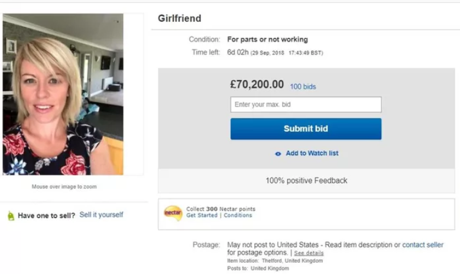Viewport: 460px width, 274px height.
Task: View postage See details link
Action: (x=309, y=253)
